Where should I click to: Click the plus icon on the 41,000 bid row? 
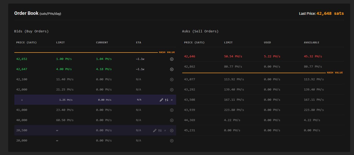[172, 110]
